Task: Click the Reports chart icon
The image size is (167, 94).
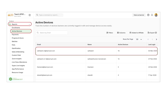Action: [x=10, y=24]
